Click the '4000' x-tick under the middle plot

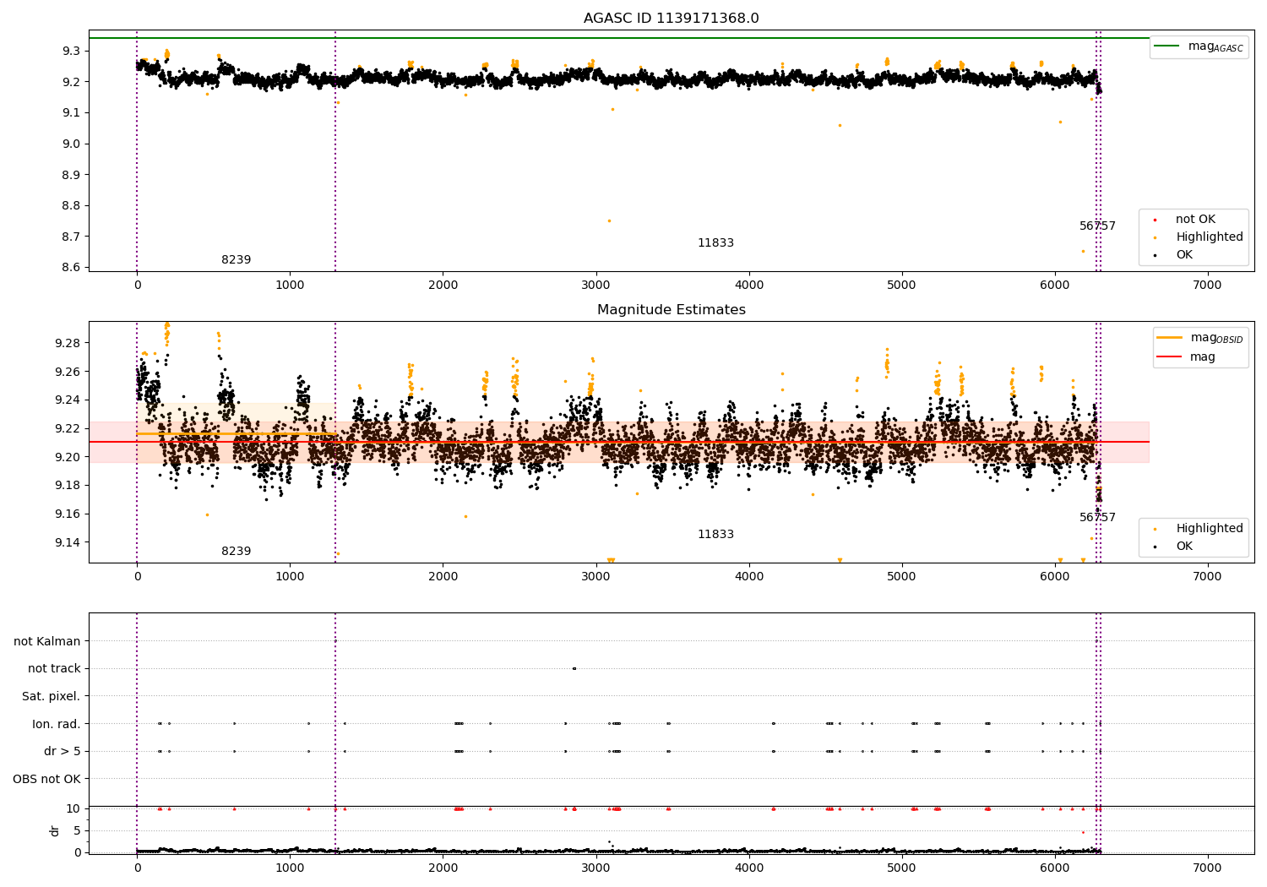748,576
